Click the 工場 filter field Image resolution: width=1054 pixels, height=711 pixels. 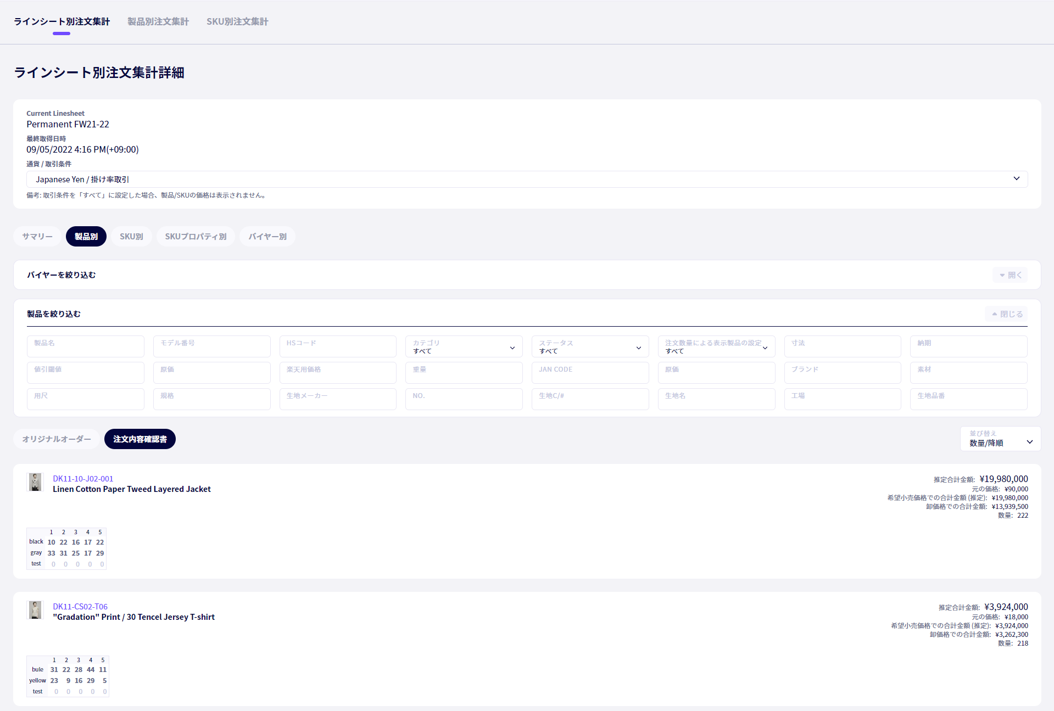click(843, 399)
